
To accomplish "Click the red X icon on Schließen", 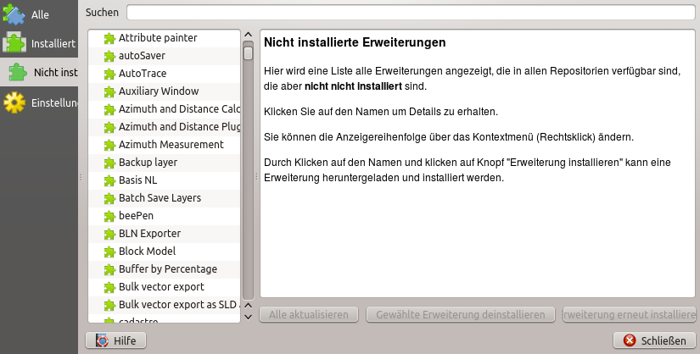I will coord(630,340).
